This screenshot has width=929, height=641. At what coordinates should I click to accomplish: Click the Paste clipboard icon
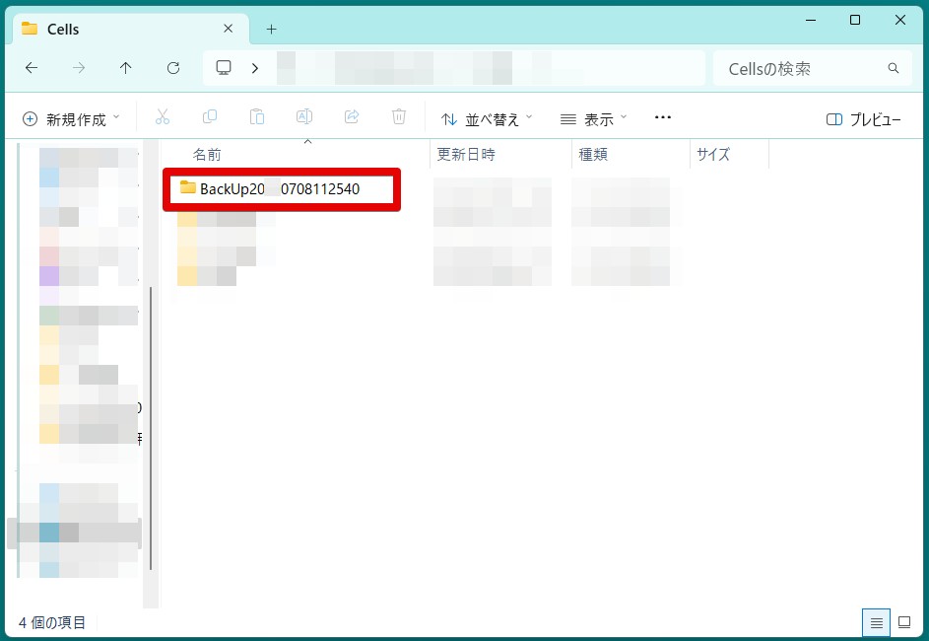click(257, 116)
